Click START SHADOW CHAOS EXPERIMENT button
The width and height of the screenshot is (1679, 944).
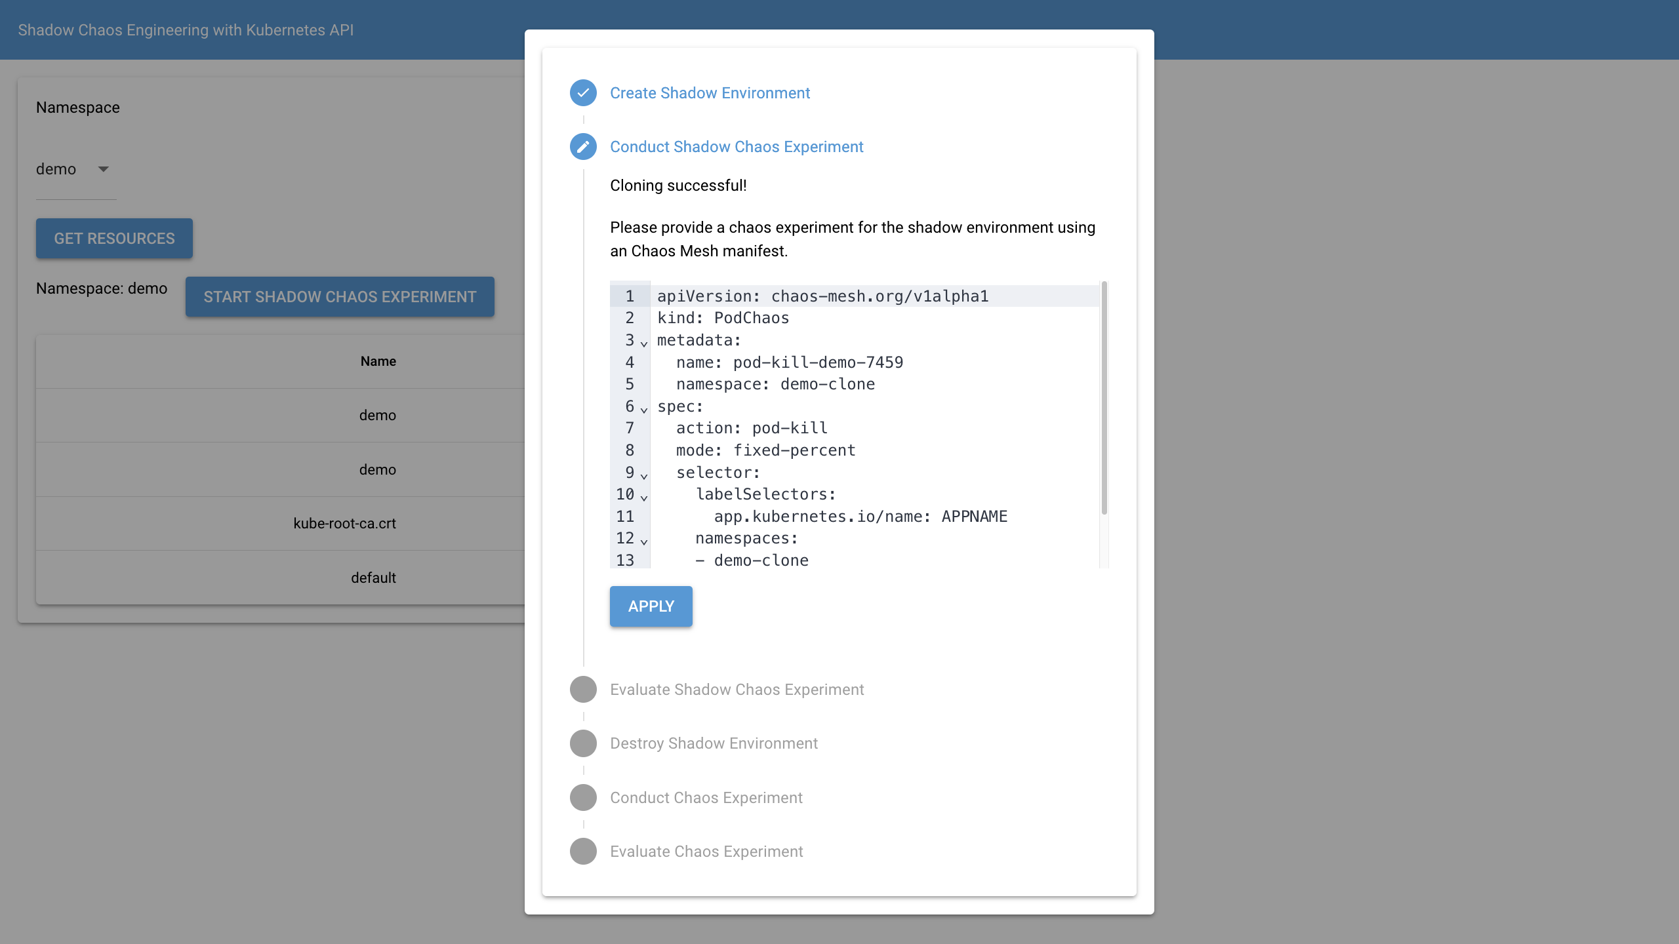coord(340,297)
